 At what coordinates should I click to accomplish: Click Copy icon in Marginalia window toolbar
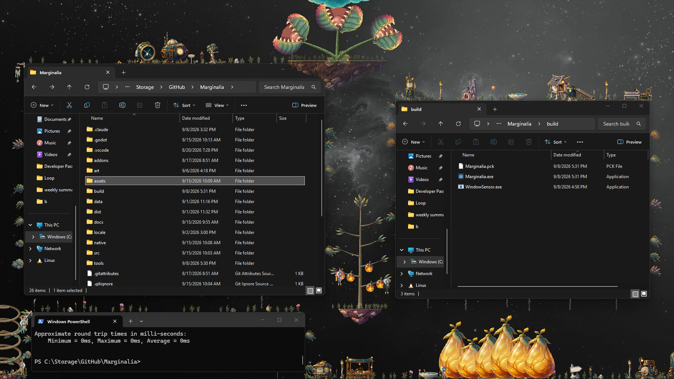click(87, 105)
